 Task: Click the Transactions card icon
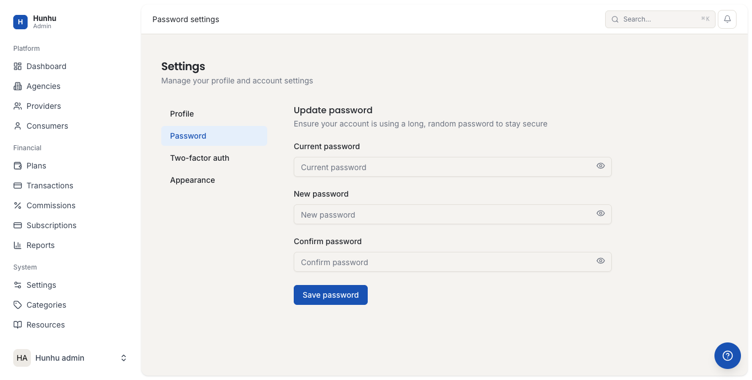pyautogui.click(x=18, y=186)
